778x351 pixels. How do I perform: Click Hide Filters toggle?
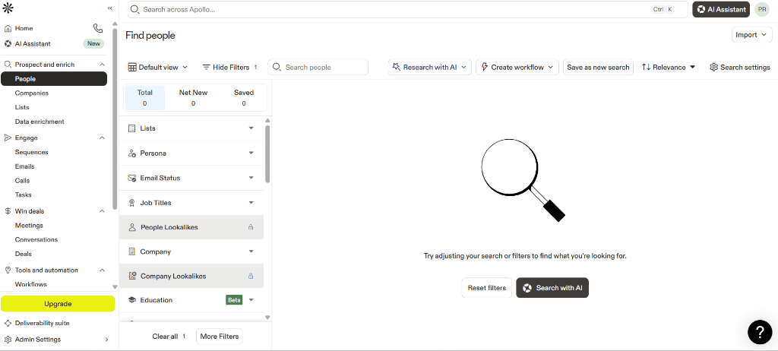point(230,67)
